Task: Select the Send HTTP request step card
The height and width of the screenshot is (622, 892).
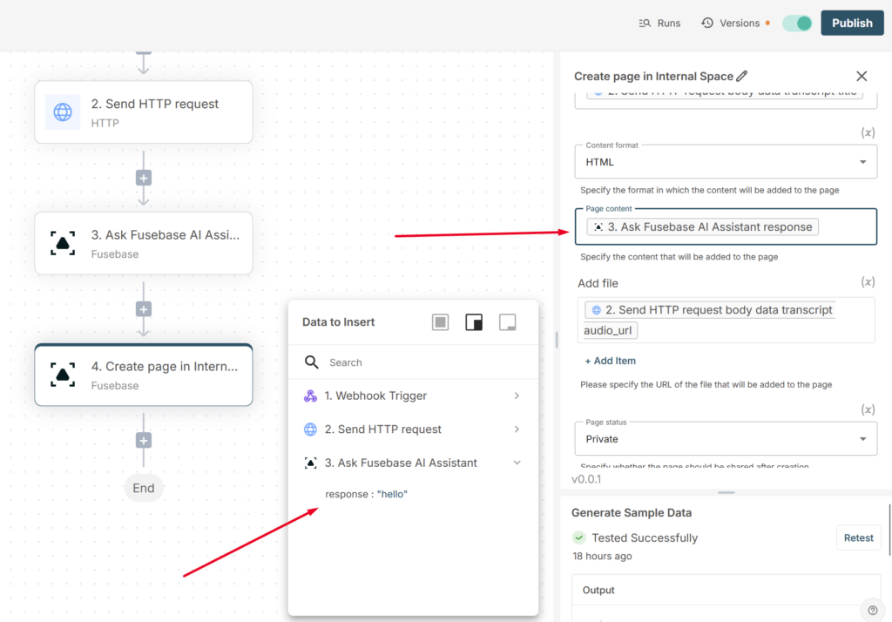Action: pyautogui.click(x=144, y=112)
